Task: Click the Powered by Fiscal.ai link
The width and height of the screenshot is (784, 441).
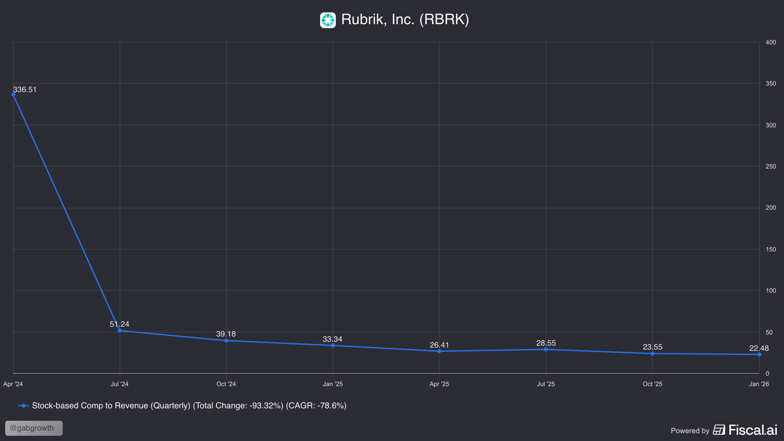Action: (724, 430)
